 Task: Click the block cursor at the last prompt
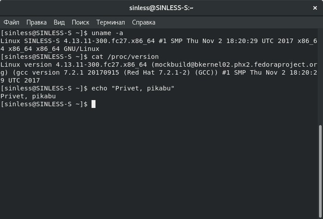point(93,104)
